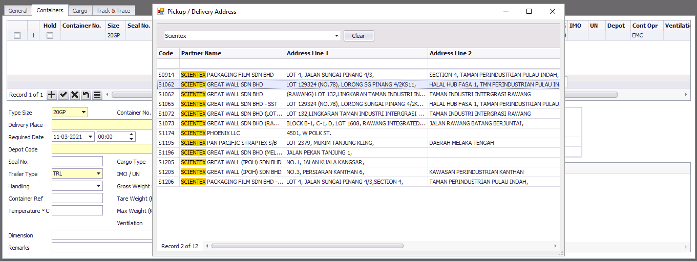The image size is (697, 262).
Task: Click the list menu icon beside undo
Action: coord(97,95)
